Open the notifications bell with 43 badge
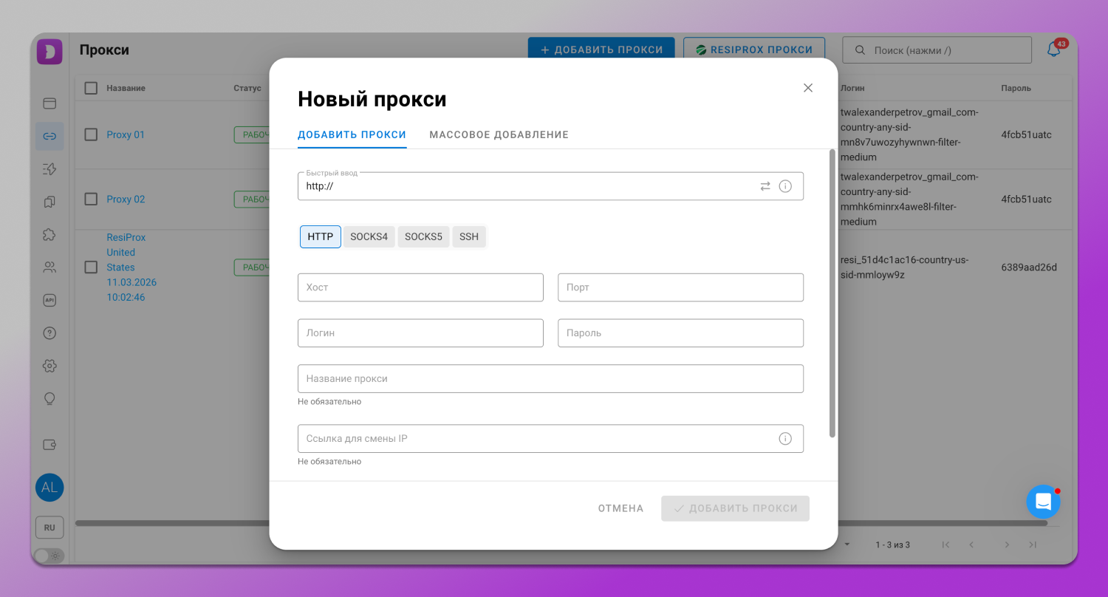 (1054, 49)
